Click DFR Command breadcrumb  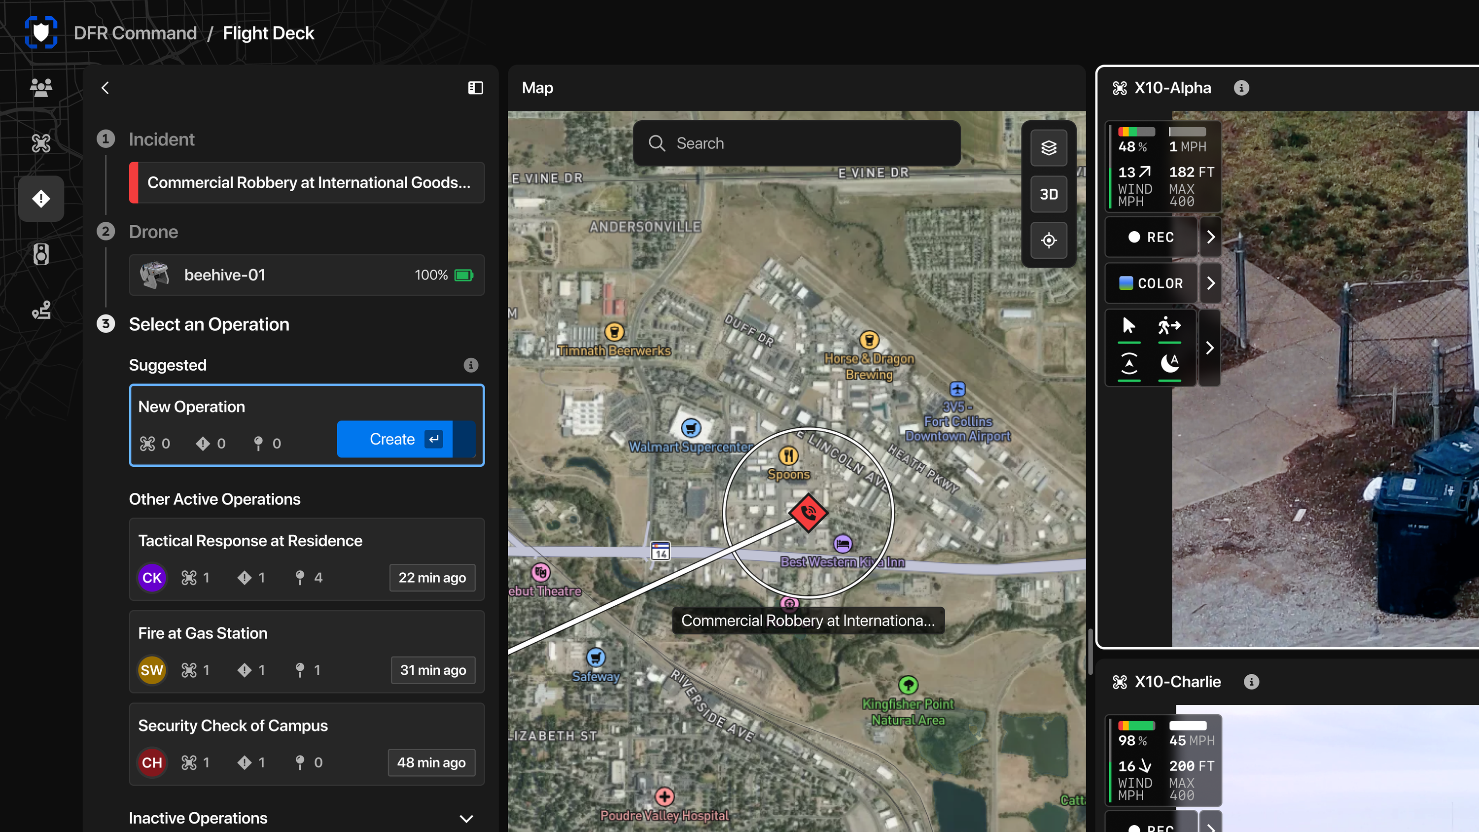pos(135,33)
